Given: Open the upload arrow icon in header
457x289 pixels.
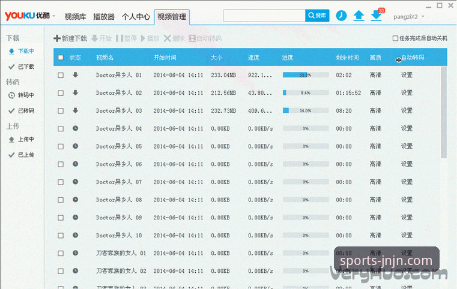Looking at the screenshot, I should point(359,16).
